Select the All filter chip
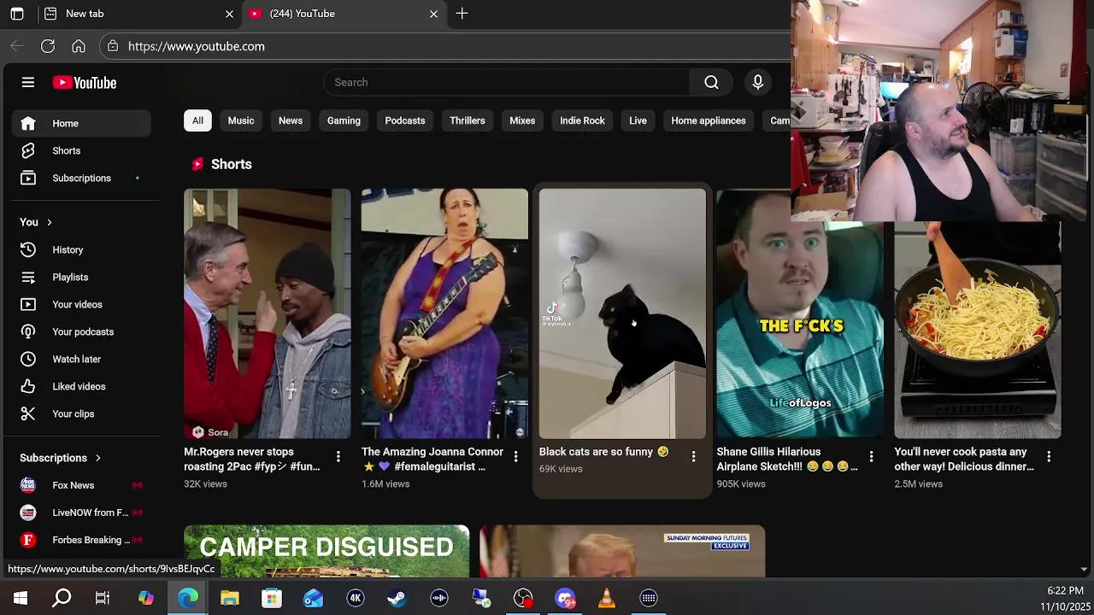The height and width of the screenshot is (615, 1094). 197,120
